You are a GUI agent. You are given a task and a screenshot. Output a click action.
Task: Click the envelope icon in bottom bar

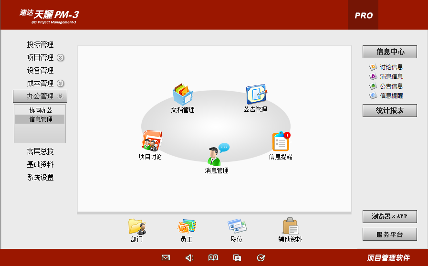(x=166, y=258)
